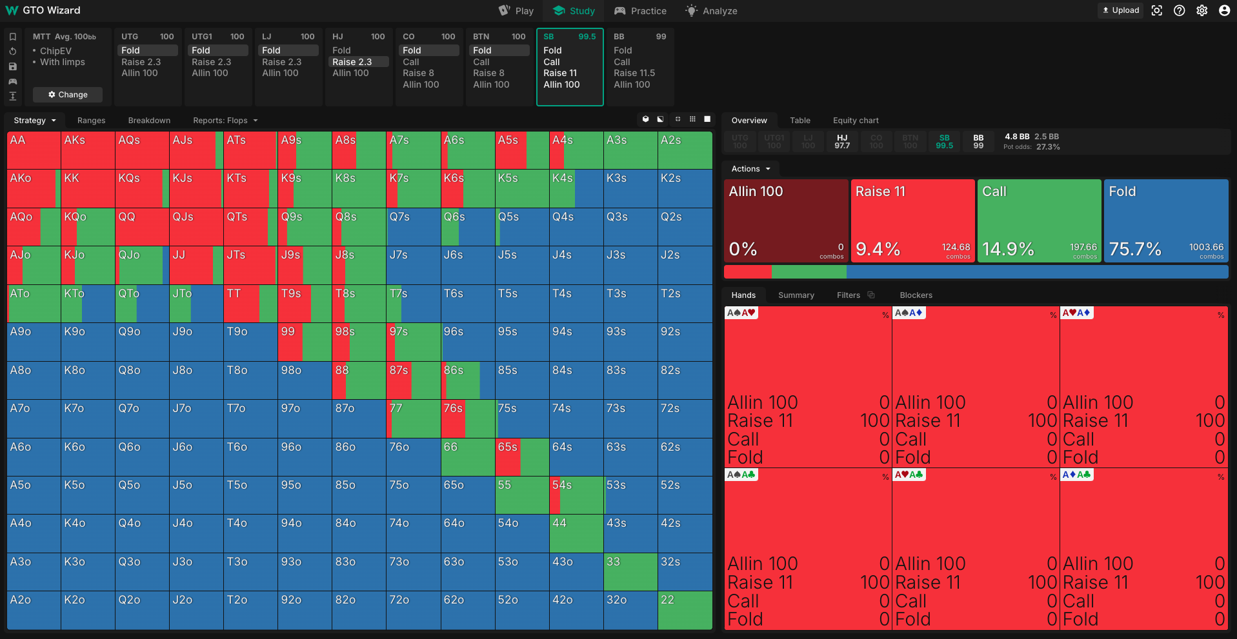1237x639 pixels.
Task: Switch to the Overview tab
Action: pos(749,121)
